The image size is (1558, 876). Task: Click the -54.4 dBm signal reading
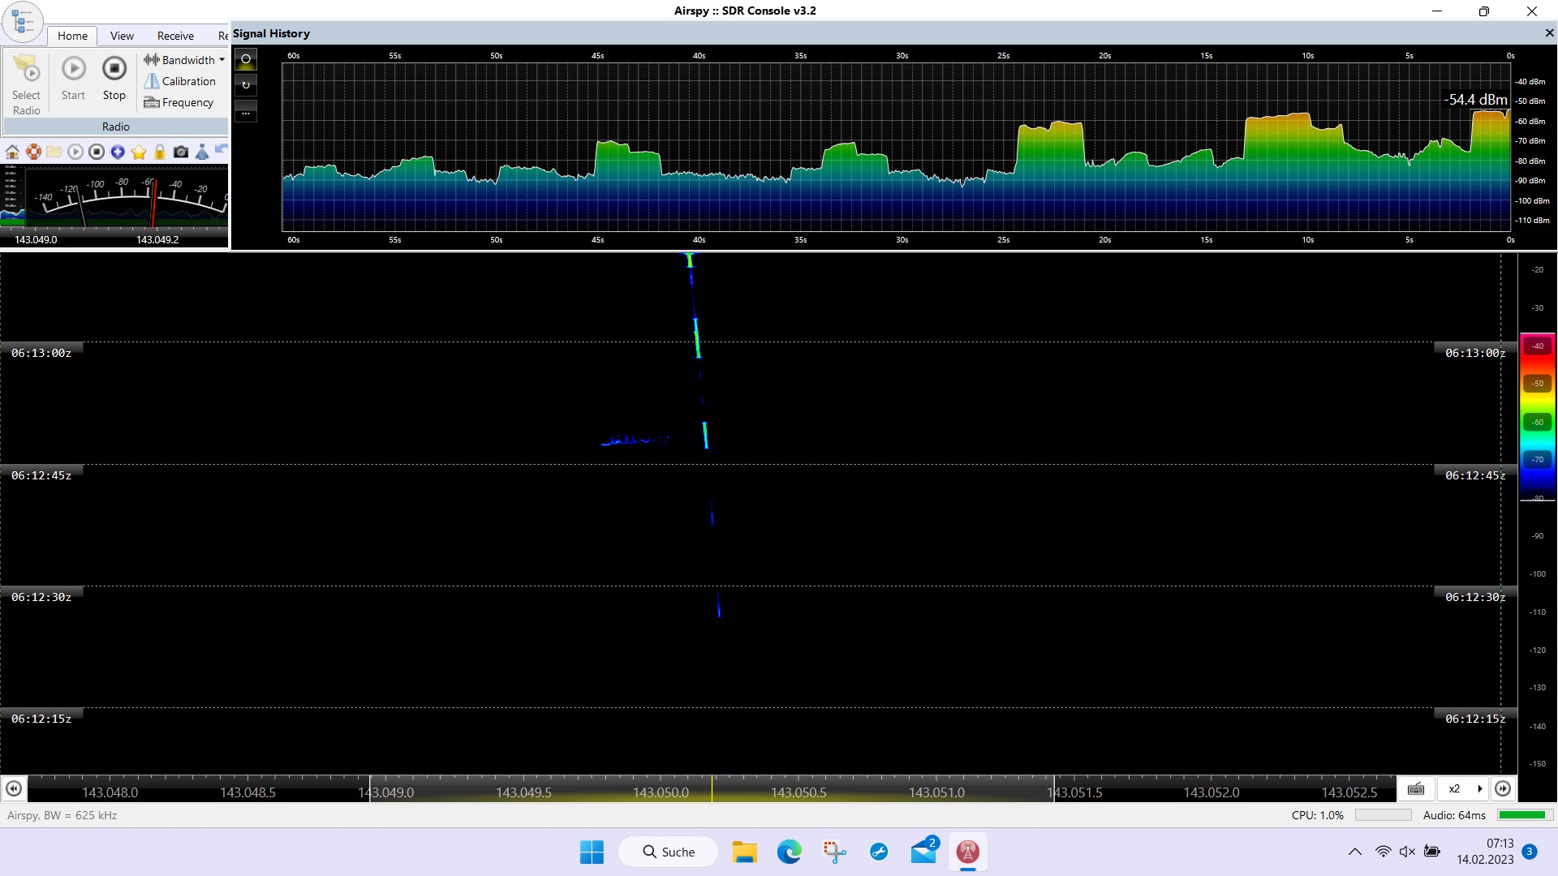(1475, 100)
